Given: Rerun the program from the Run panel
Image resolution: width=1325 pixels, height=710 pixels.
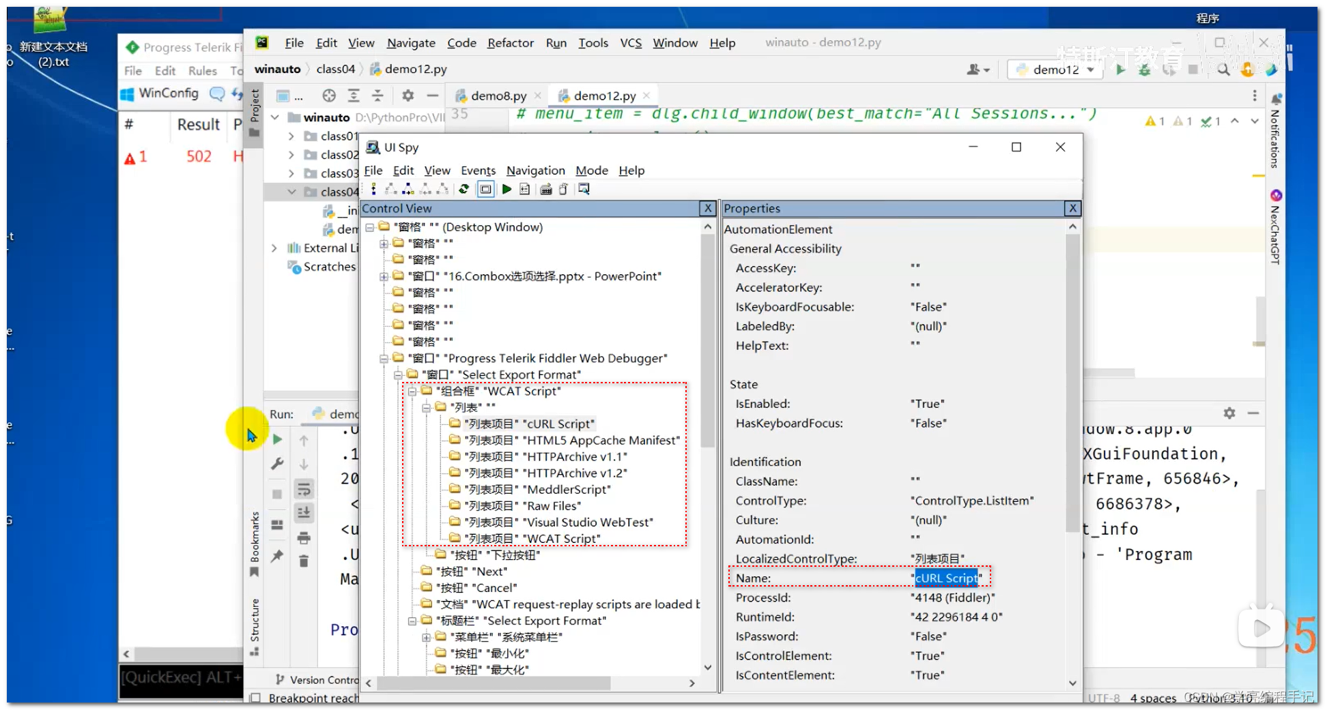Looking at the screenshot, I should pyautogui.click(x=276, y=439).
